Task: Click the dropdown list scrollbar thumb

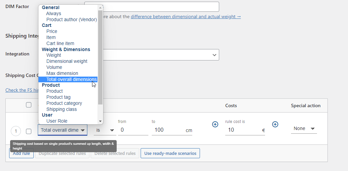Action: pos(100,57)
